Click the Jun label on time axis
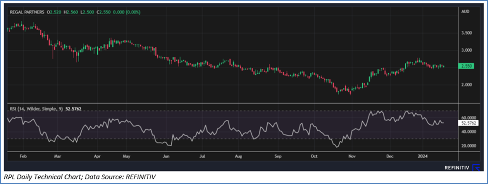 [165, 156]
